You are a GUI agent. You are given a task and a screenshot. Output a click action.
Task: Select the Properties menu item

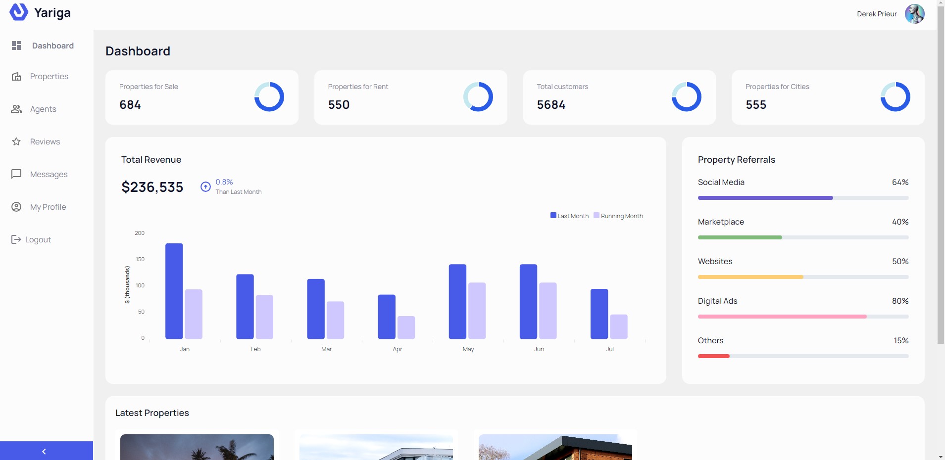(49, 76)
